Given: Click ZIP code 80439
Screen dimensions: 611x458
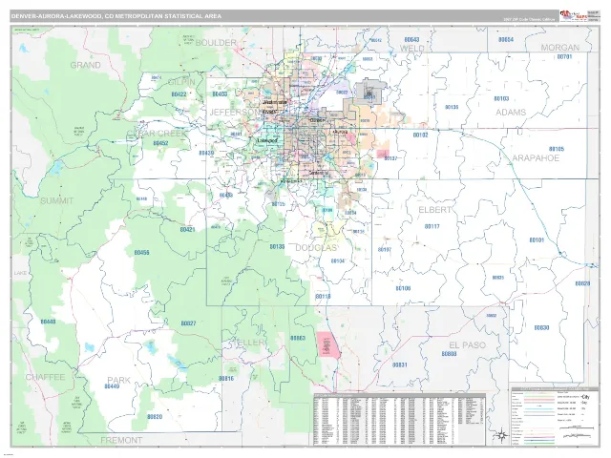Looking at the screenshot, I should tap(206, 153).
